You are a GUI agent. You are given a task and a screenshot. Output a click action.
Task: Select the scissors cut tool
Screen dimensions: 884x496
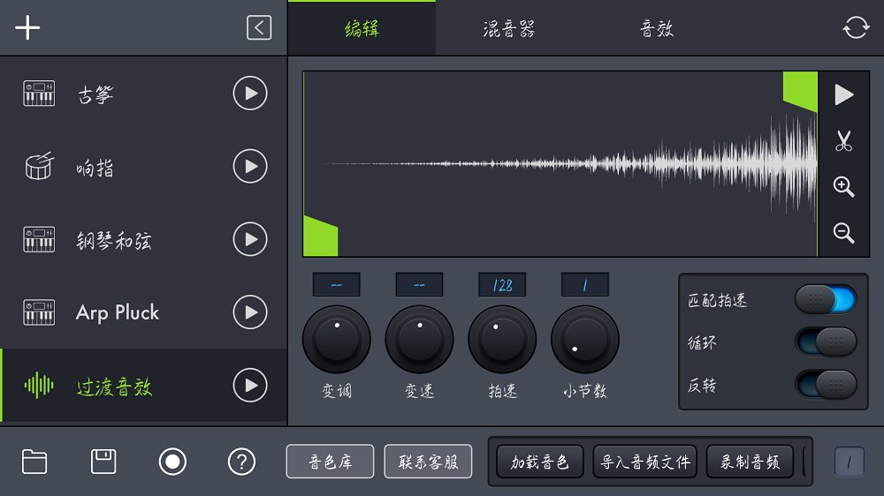(844, 140)
